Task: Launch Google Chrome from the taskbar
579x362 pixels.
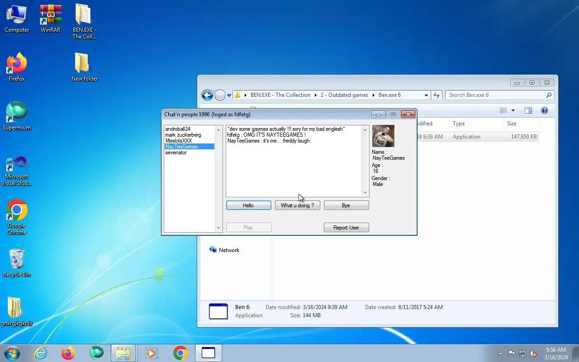Action: [180, 353]
